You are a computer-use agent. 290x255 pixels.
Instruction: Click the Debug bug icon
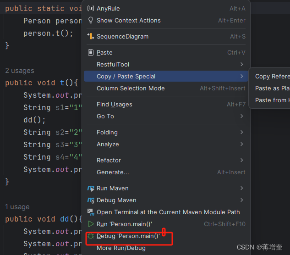coord(91,236)
